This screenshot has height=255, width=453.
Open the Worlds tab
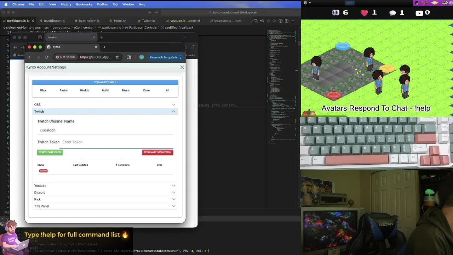[84, 90]
